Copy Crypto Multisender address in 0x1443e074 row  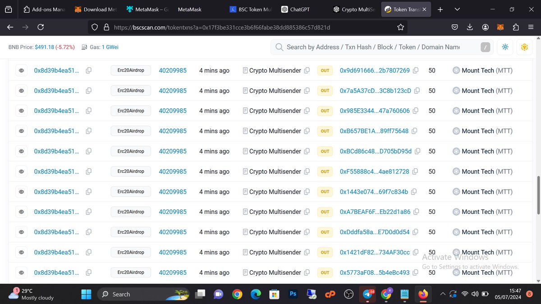tap(307, 191)
